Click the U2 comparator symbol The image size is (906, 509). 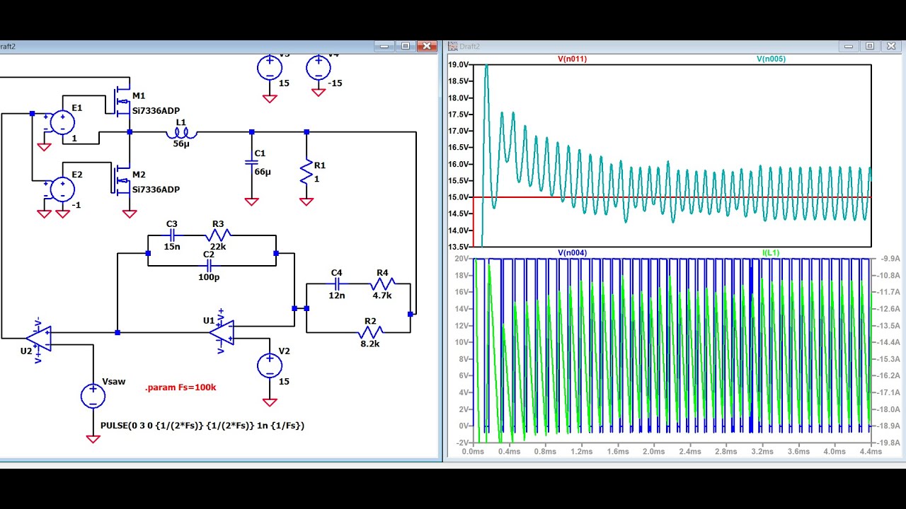38,339
